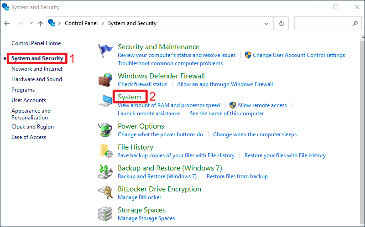The height and width of the screenshot is (227, 365).
Task: Click the search magnifier icon
Action: 355,23
